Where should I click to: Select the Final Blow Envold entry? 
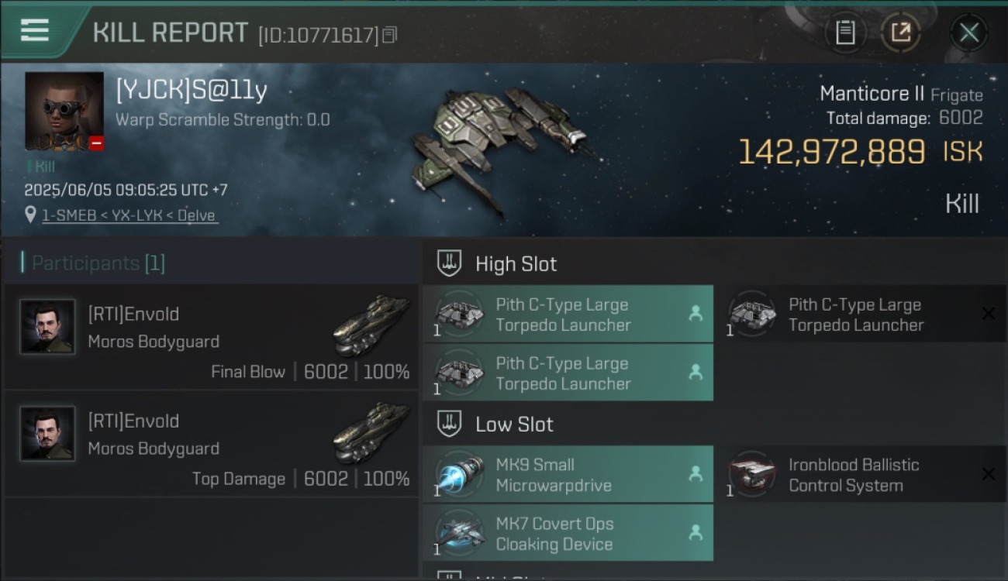[211, 337]
